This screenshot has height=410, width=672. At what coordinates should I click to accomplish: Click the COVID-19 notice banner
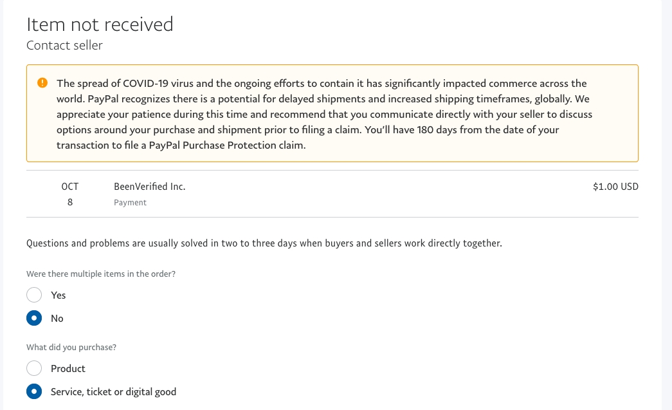click(332, 113)
